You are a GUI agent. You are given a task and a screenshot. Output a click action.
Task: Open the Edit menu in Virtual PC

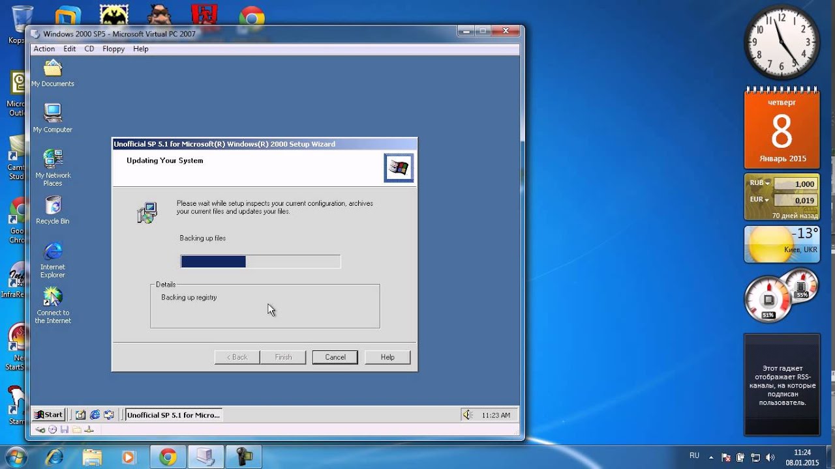[70, 49]
